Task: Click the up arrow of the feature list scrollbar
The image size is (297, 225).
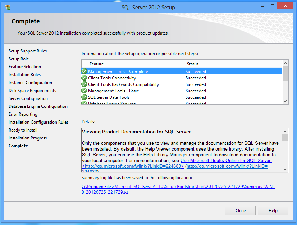Action: [285, 63]
